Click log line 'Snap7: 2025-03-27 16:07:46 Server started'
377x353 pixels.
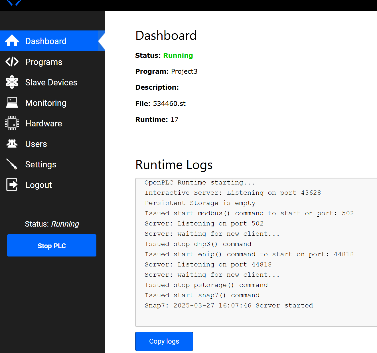click(229, 305)
